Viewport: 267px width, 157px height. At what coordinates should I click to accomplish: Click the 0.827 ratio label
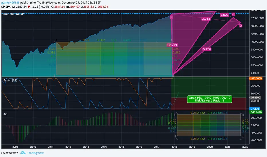(224, 15)
